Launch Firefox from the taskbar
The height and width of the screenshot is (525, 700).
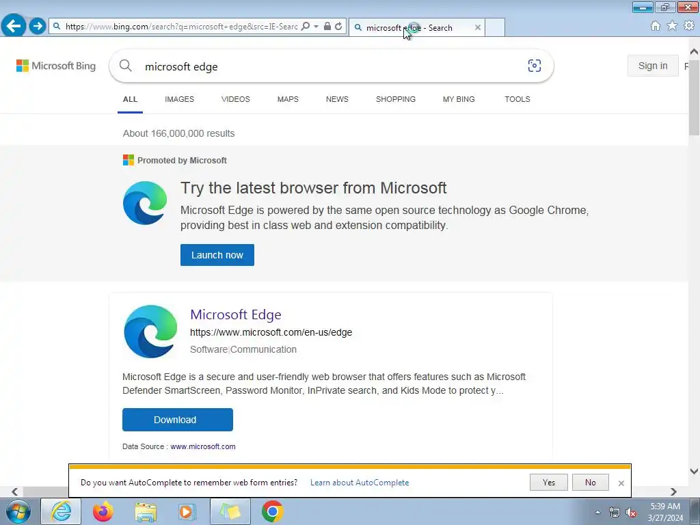[103, 511]
